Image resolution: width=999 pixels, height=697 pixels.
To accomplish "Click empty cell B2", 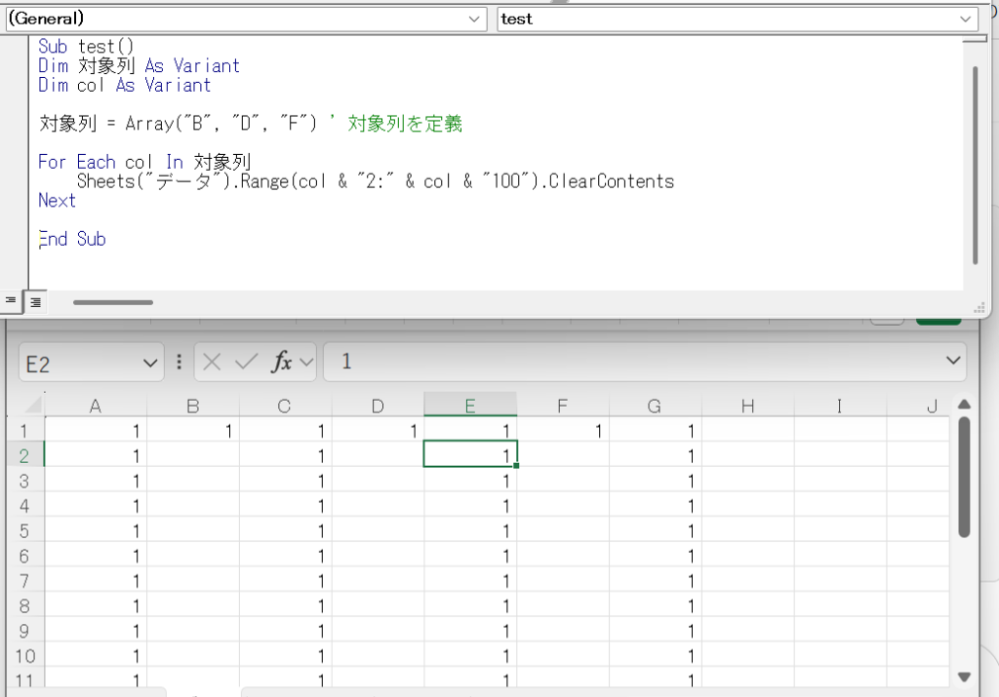I will pyautogui.click(x=193, y=456).
